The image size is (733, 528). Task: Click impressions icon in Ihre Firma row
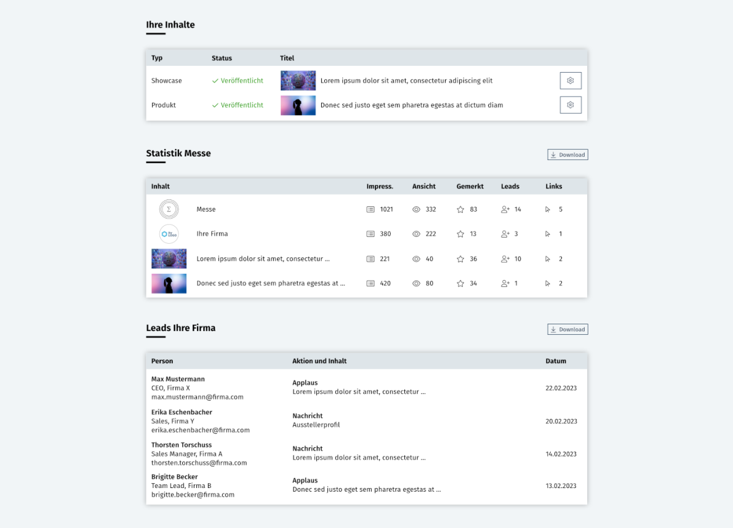pos(371,234)
